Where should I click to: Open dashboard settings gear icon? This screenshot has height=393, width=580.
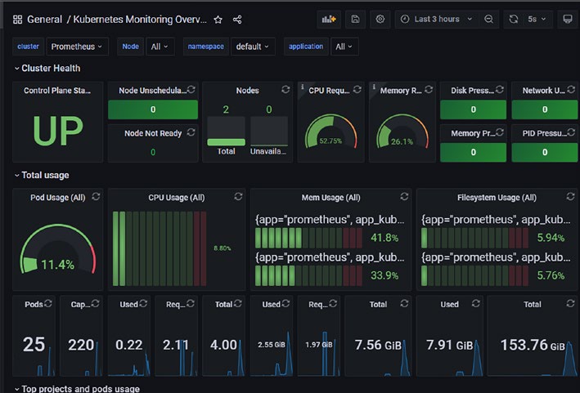(x=380, y=20)
